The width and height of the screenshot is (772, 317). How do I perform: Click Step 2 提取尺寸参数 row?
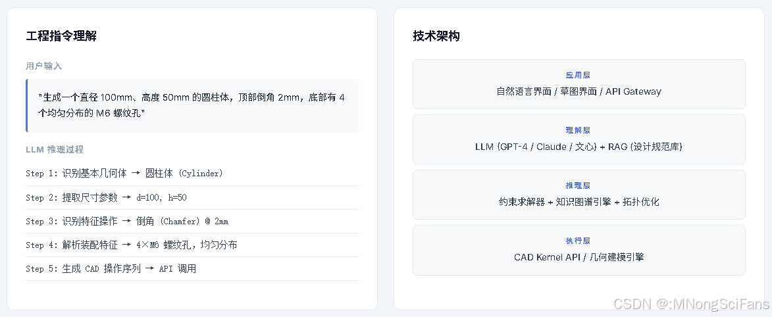point(192,197)
